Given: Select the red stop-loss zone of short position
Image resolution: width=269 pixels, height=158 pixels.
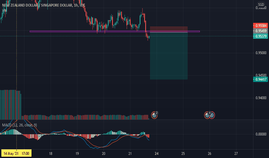Looking at the screenshot, I should click(169, 29).
